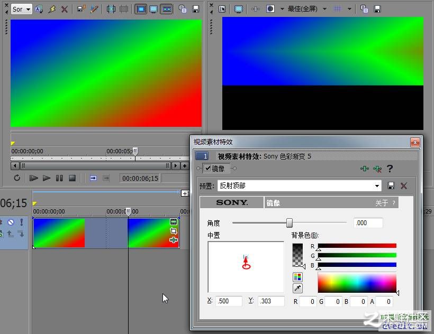Click the 角度 angle slider handle
Screen dimensions: 434x334
[x=289, y=222]
